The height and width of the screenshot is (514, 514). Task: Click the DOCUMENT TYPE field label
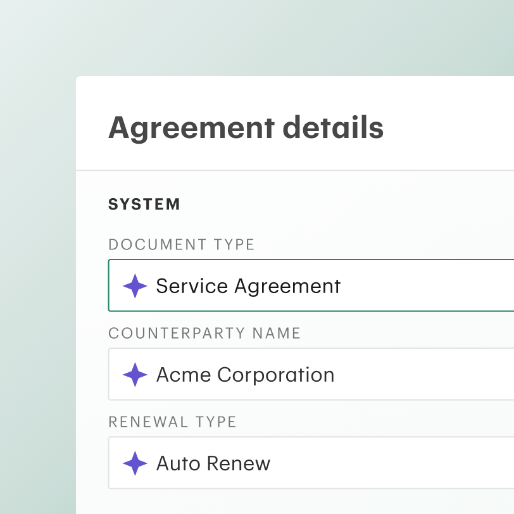click(x=181, y=244)
